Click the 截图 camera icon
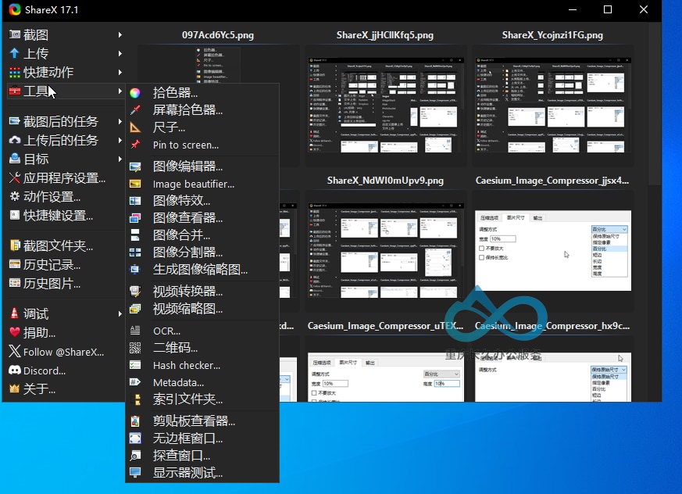The image size is (682, 494). (15, 34)
